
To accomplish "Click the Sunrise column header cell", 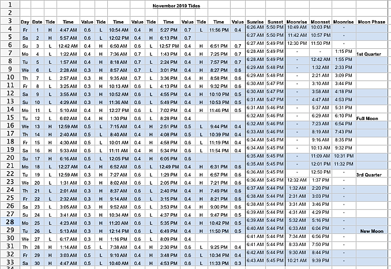I will point(255,22).
